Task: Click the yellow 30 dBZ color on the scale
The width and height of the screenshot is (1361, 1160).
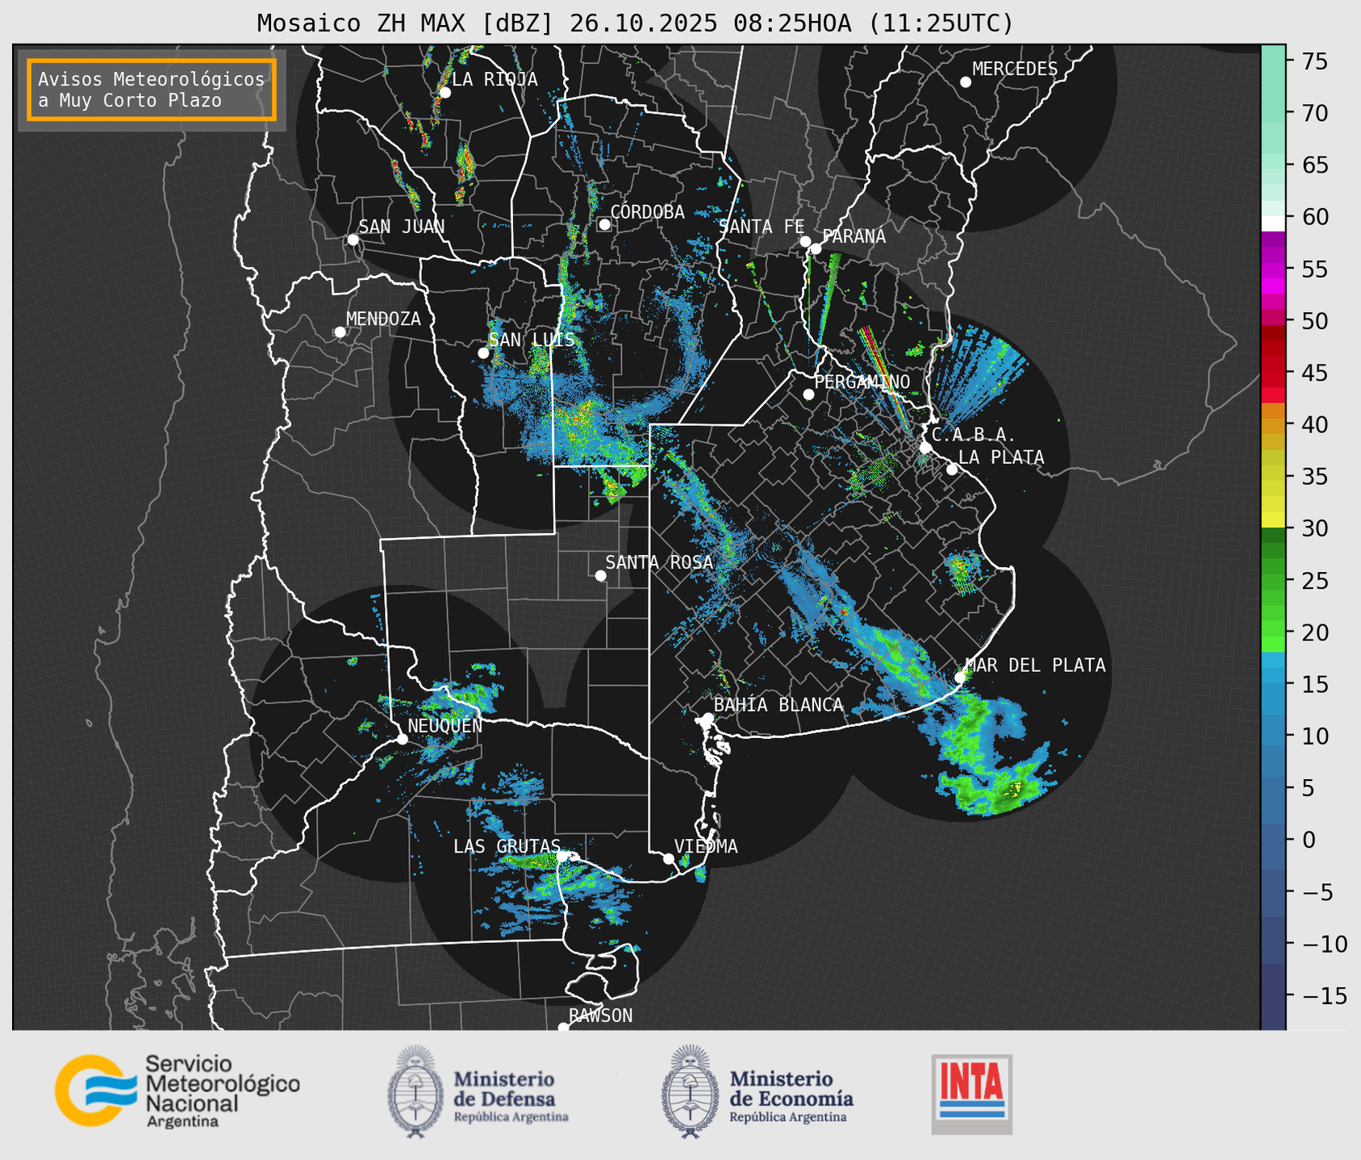Action: [1273, 520]
